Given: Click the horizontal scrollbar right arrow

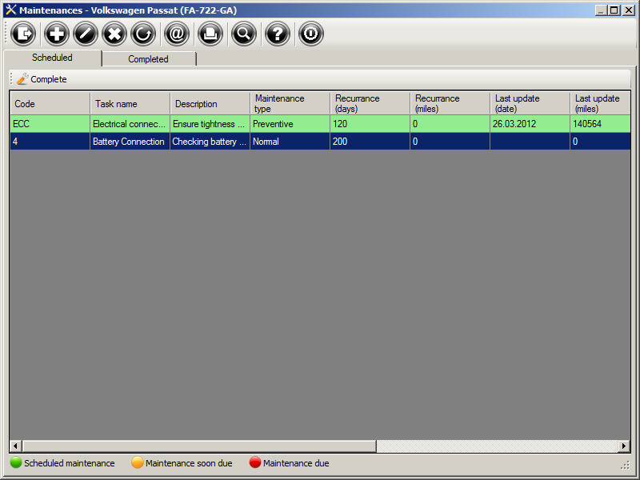Looking at the screenshot, I should 623,446.
